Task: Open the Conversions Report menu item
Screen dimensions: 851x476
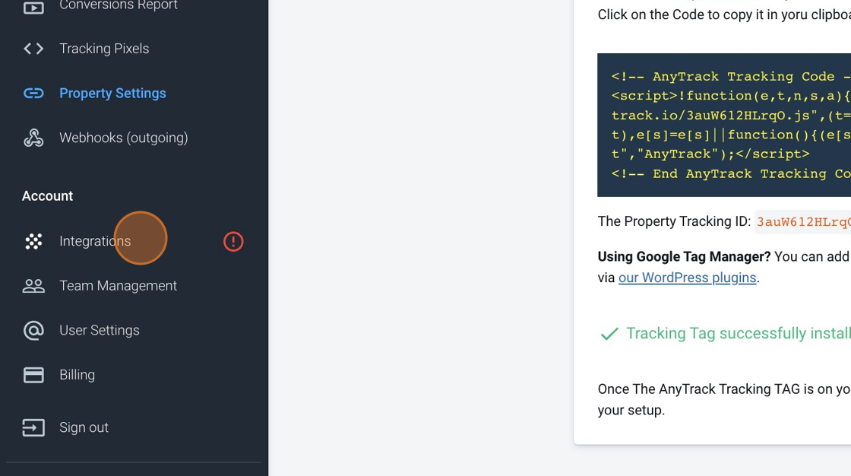Action: [x=119, y=5]
